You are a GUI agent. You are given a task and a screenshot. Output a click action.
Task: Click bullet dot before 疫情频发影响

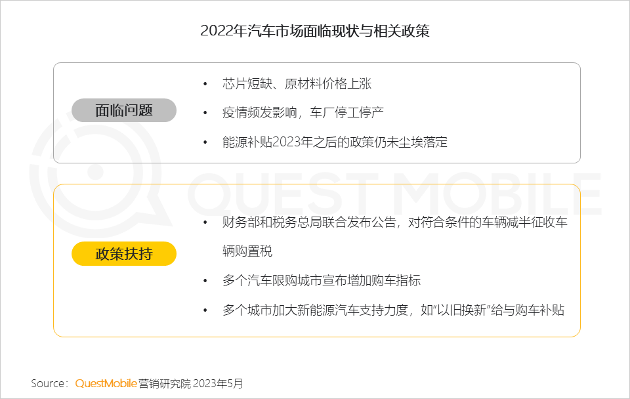(205, 113)
